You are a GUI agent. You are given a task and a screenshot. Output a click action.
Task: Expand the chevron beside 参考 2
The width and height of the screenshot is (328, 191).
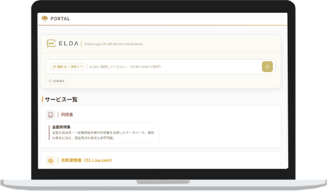click(x=82, y=67)
